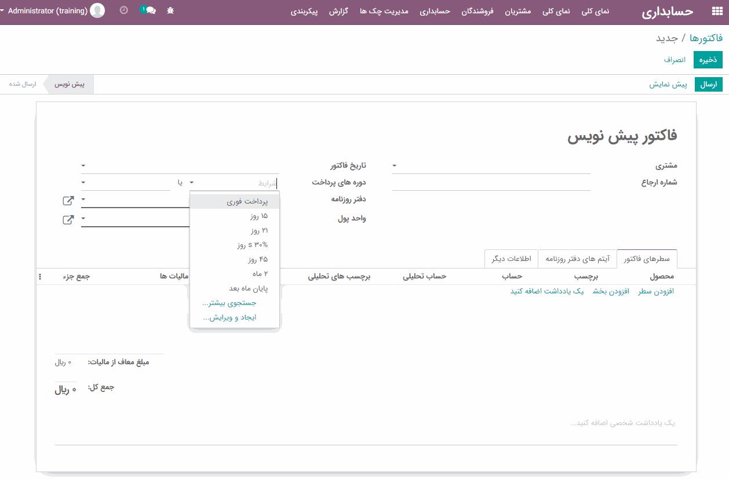729x479 pixels.
Task: Open the گزارش menu
Action: pos(338,12)
